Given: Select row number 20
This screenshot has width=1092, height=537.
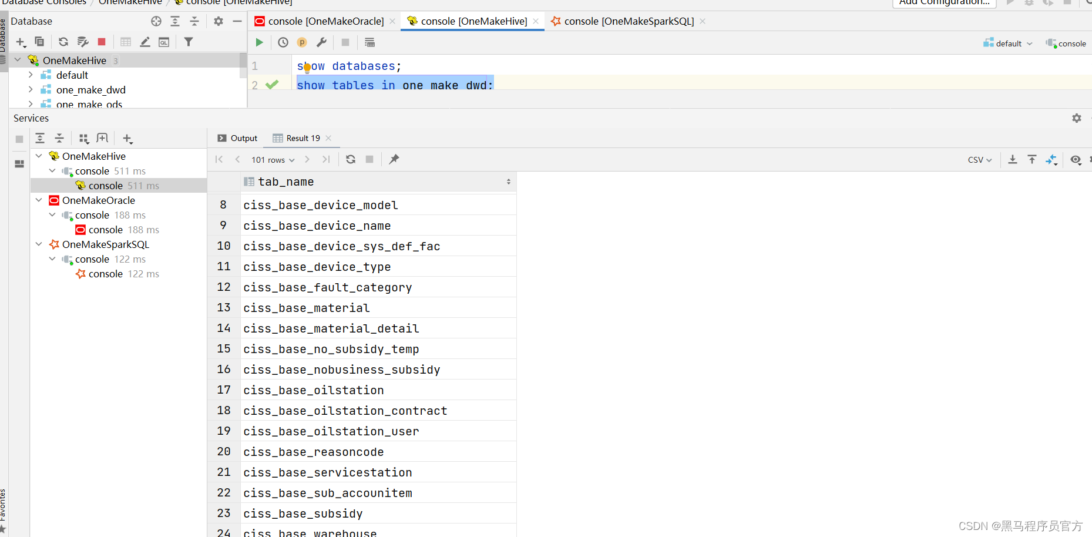Looking at the screenshot, I should 224,452.
